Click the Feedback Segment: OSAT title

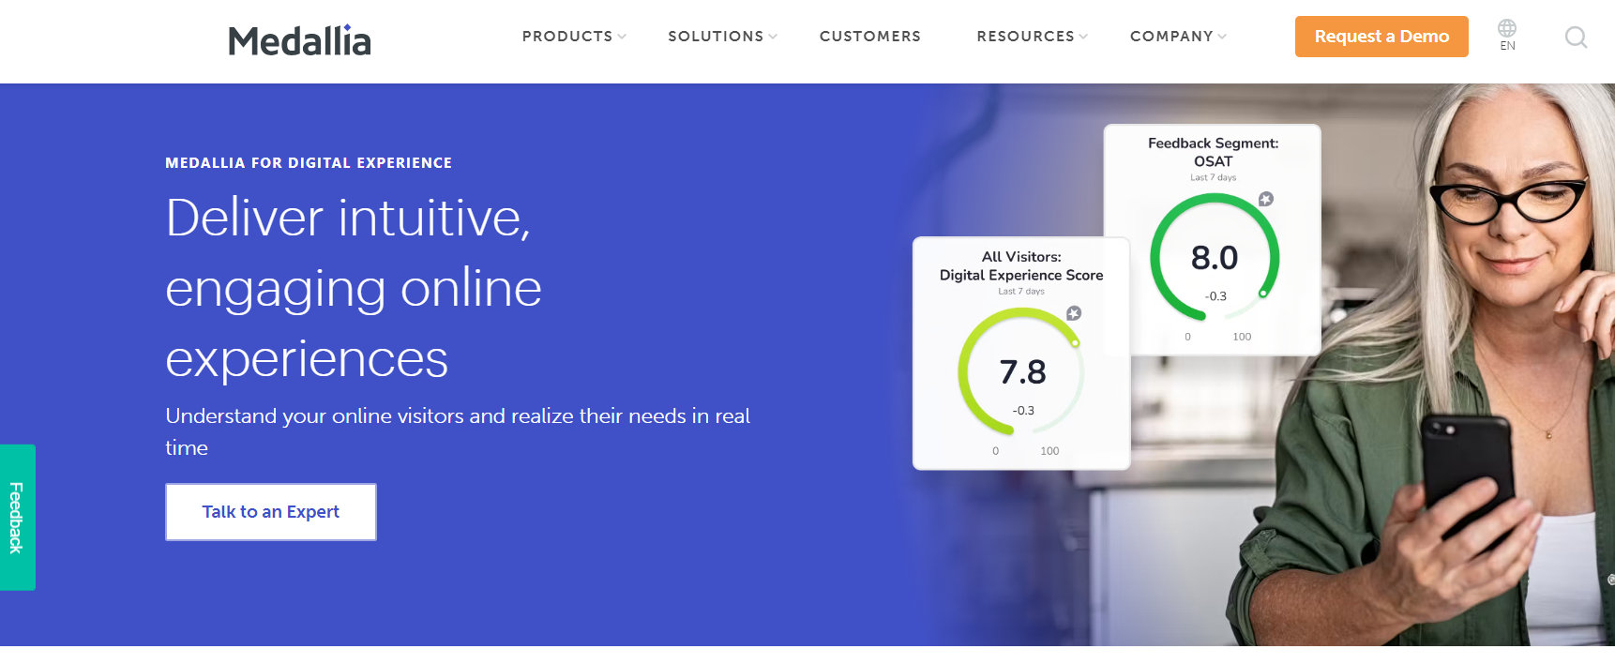[x=1213, y=152]
